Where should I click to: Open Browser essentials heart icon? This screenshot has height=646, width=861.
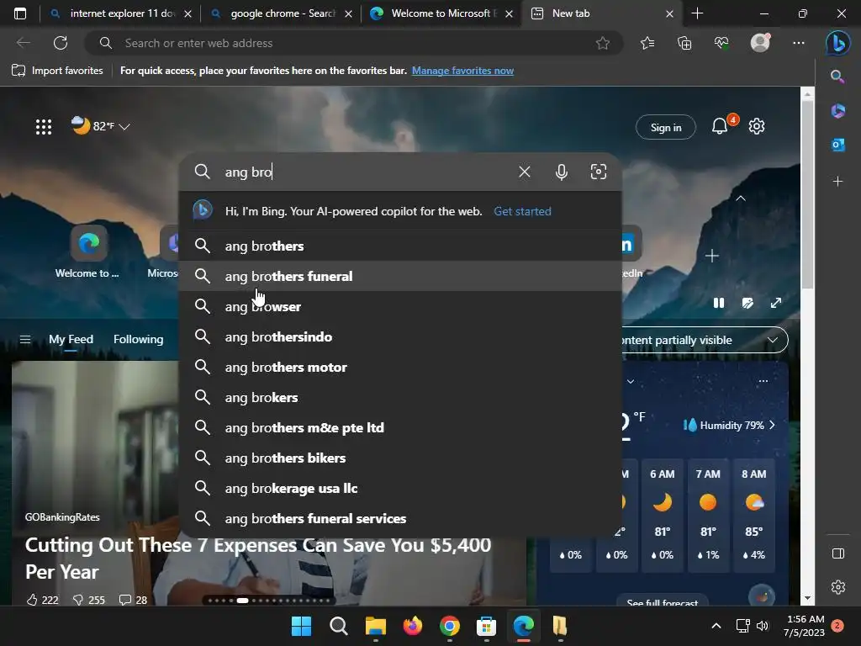pyautogui.click(x=721, y=43)
